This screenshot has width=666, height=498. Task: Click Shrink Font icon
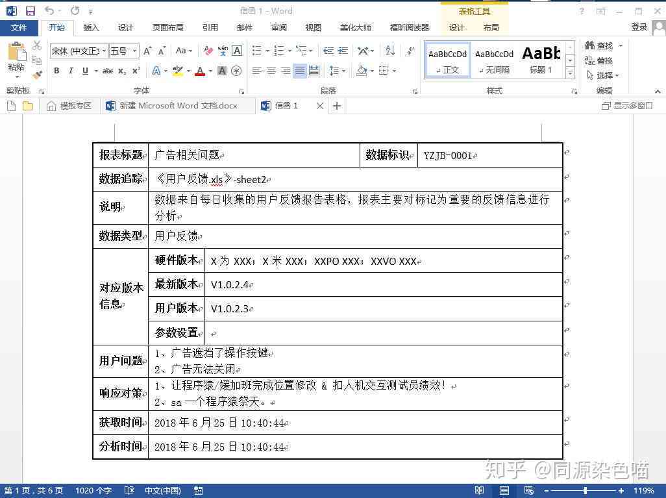point(162,51)
